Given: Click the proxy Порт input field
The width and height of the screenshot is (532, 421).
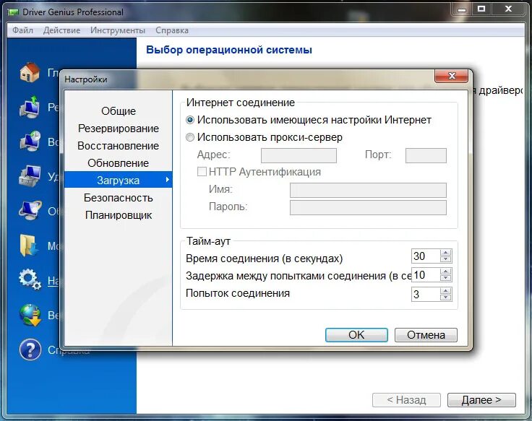Looking at the screenshot, I should pos(426,155).
